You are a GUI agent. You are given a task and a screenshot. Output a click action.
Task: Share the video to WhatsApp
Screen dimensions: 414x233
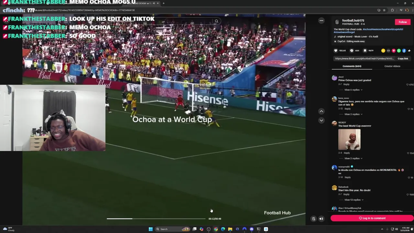399,50
